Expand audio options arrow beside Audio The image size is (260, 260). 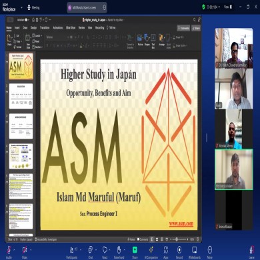pyautogui.click(x=14, y=250)
